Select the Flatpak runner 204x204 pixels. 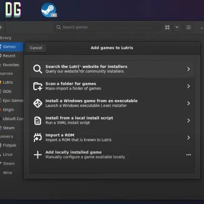11,145
